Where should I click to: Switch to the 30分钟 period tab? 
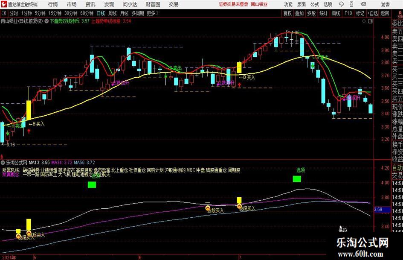[x=71, y=13]
